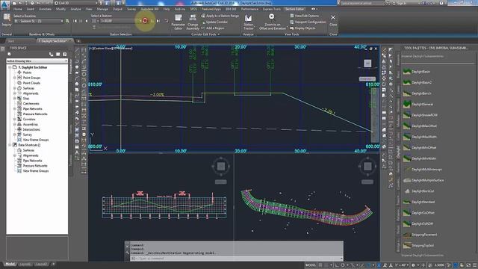Expand the Sites tree node

(x=15, y=99)
